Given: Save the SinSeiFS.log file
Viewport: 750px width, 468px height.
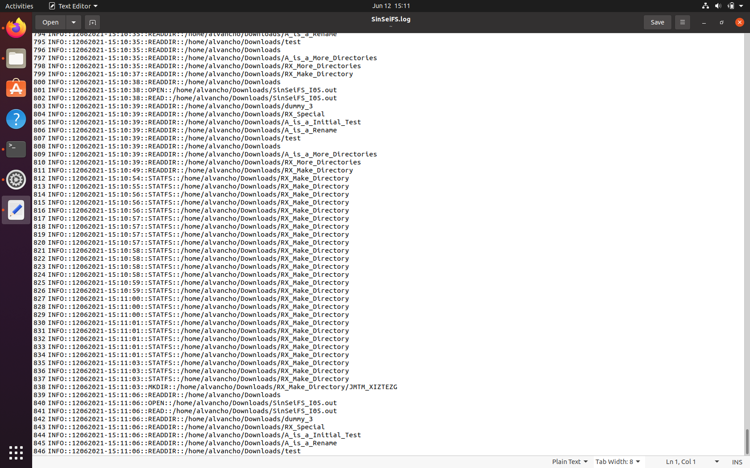Looking at the screenshot, I should (x=657, y=22).
